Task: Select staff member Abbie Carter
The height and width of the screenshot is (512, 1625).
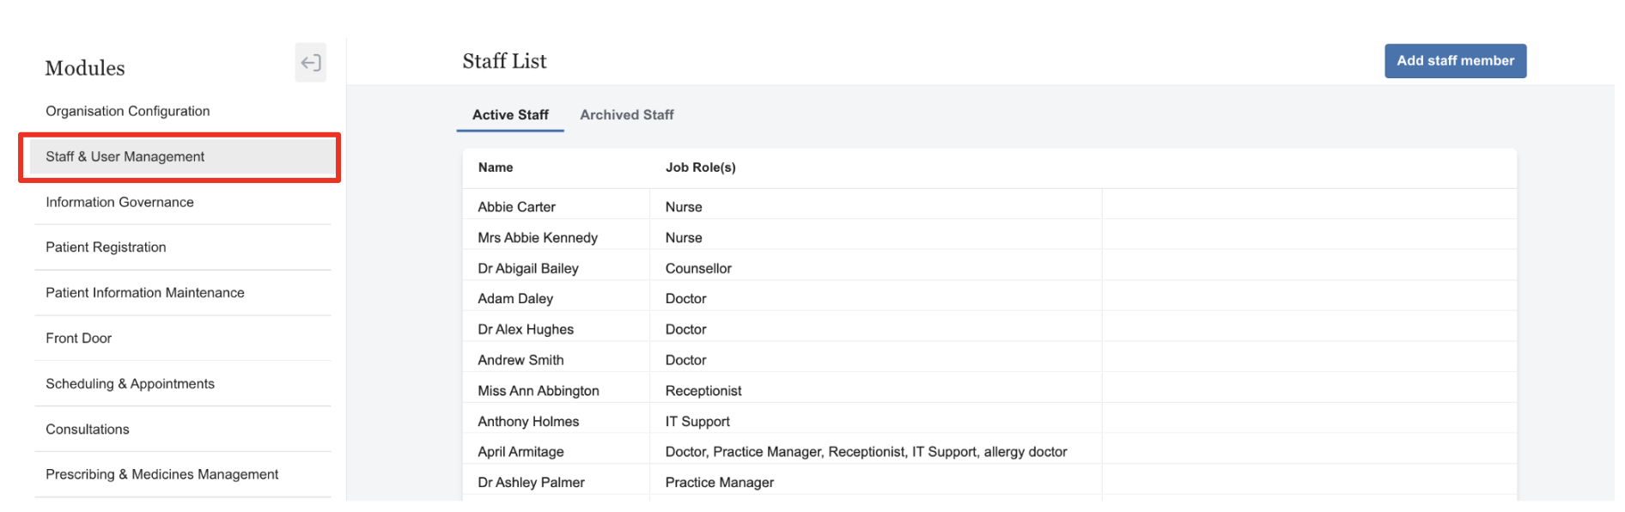Action: pos(516,207)
